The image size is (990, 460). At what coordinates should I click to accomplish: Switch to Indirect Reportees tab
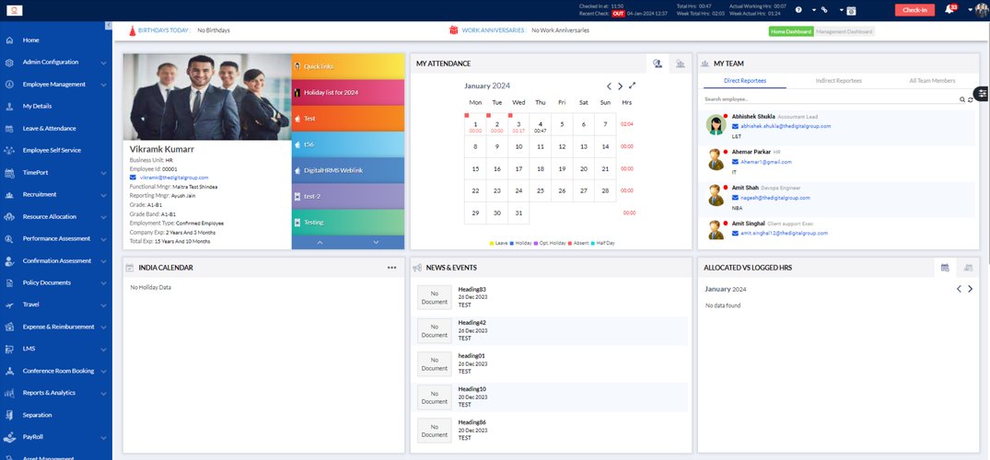(x=838, y=81)
